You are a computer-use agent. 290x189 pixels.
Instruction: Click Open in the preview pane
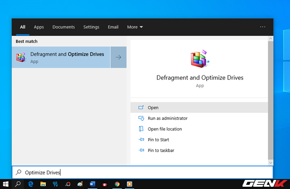(199, 108)
